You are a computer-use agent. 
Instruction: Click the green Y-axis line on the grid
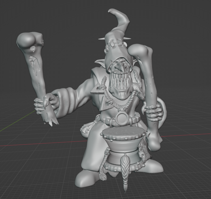pyautogui.click(x=14, y=124)
